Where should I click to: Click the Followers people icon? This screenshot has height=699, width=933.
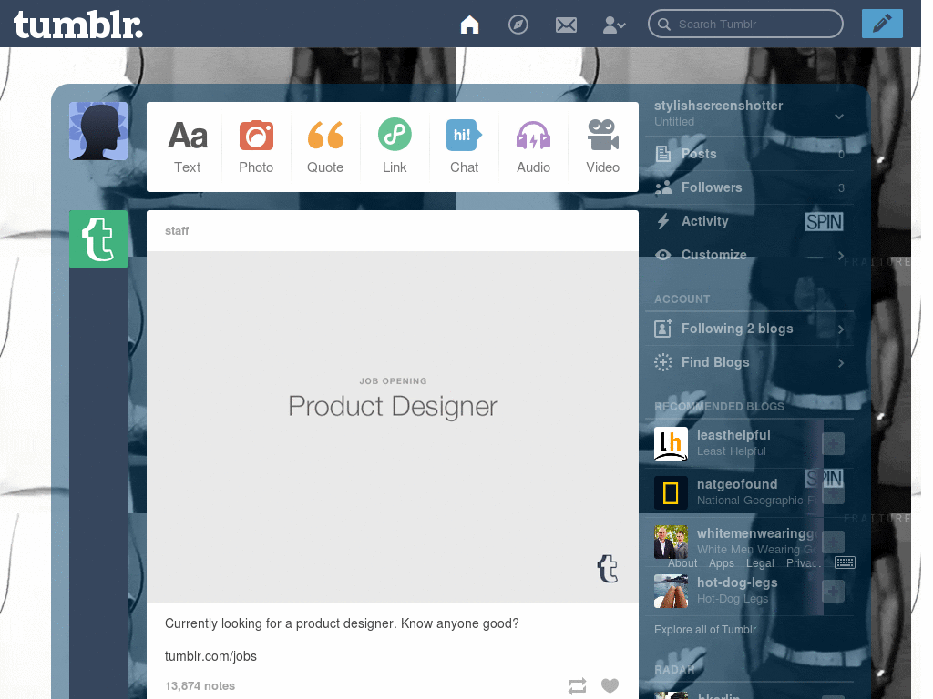pos(663,187)
